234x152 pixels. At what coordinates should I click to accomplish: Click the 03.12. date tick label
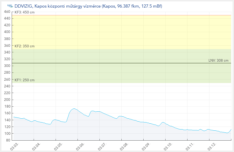point(211,146)
